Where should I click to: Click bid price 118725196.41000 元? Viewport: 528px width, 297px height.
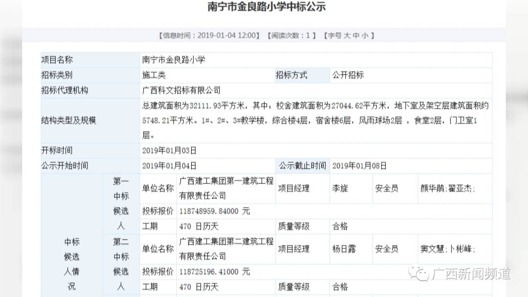coord(214,272)
